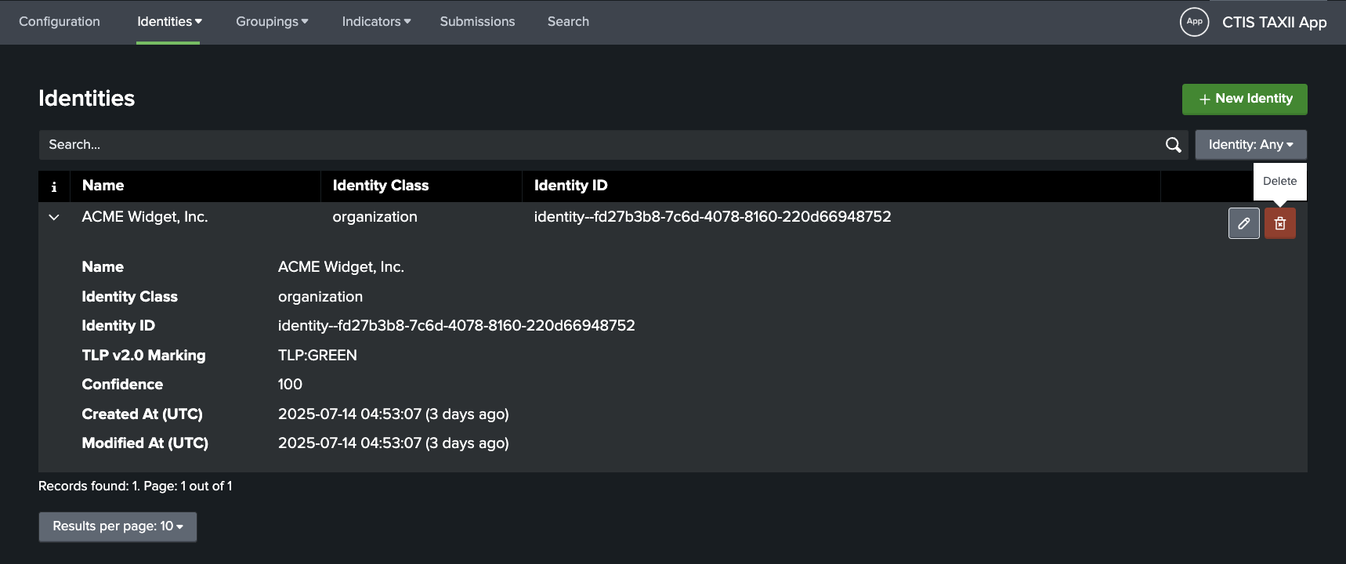
Task: Expand the Identities navigation menu
Action: tap(169, 22)
